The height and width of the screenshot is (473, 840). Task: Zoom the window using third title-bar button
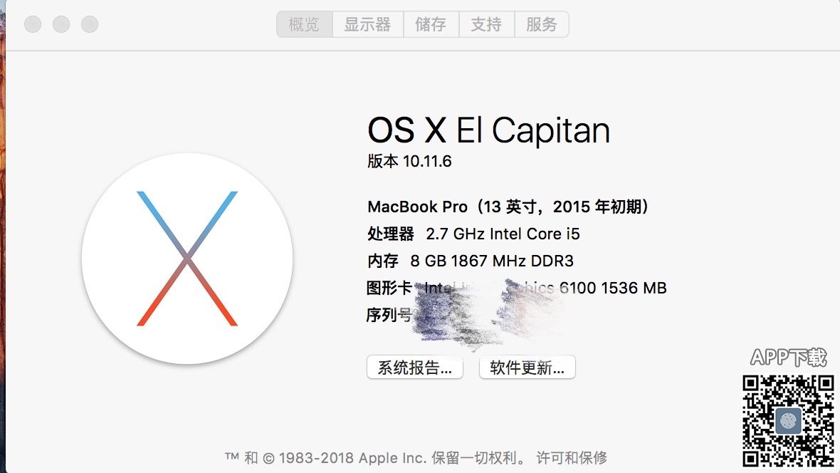(90, 24)
